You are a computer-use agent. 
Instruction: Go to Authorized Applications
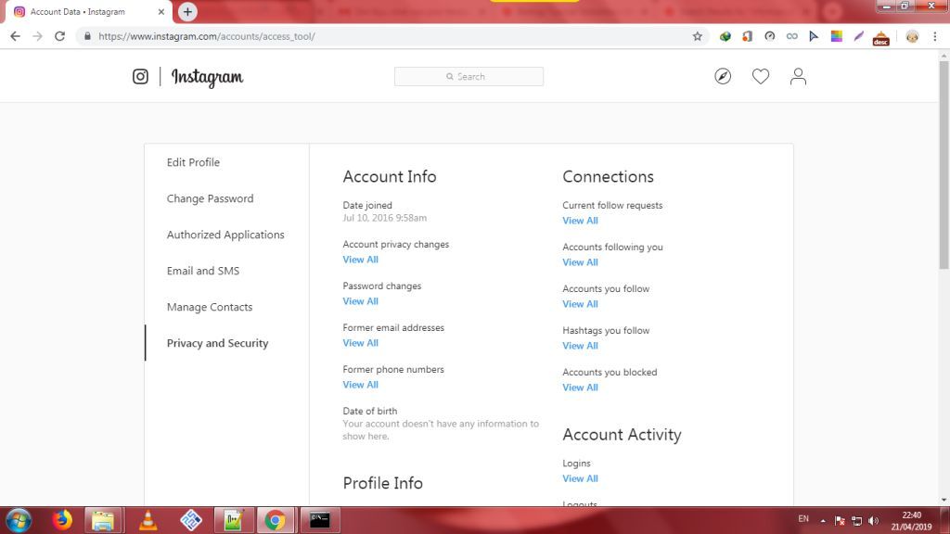coord(225,235)
